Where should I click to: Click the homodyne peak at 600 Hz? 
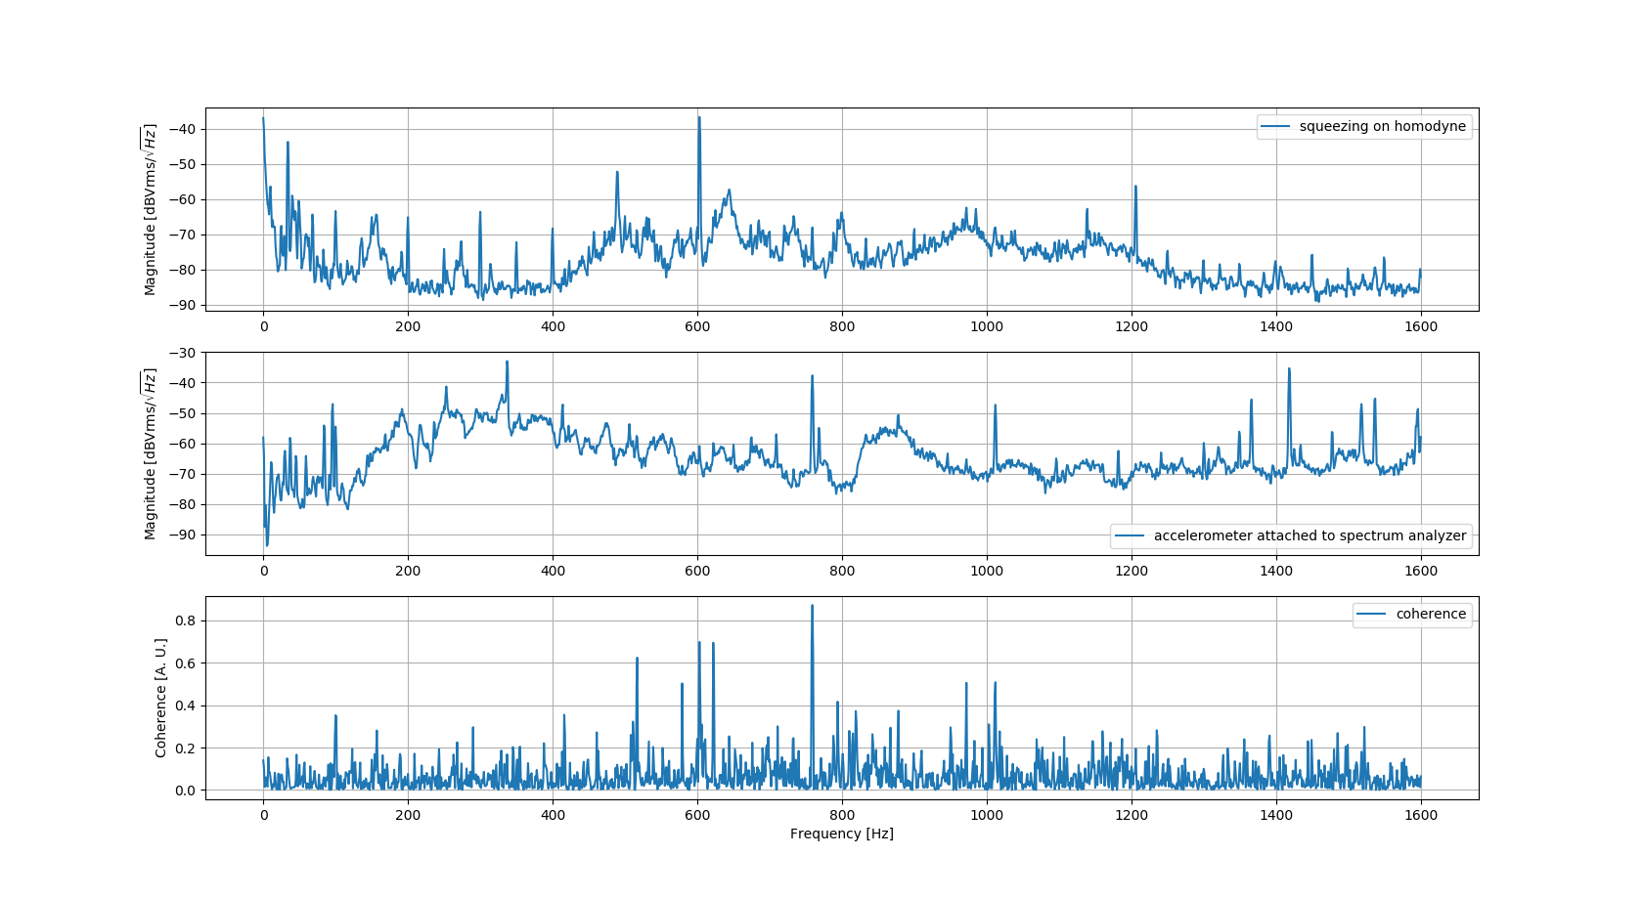pyautogui.click(x=698, y=118)
